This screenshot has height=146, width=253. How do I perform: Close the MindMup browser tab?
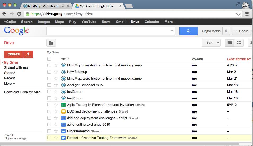coord(68,6)
